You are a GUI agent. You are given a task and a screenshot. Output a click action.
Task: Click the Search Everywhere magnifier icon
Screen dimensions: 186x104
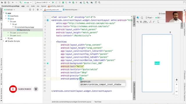pos(99,3)
